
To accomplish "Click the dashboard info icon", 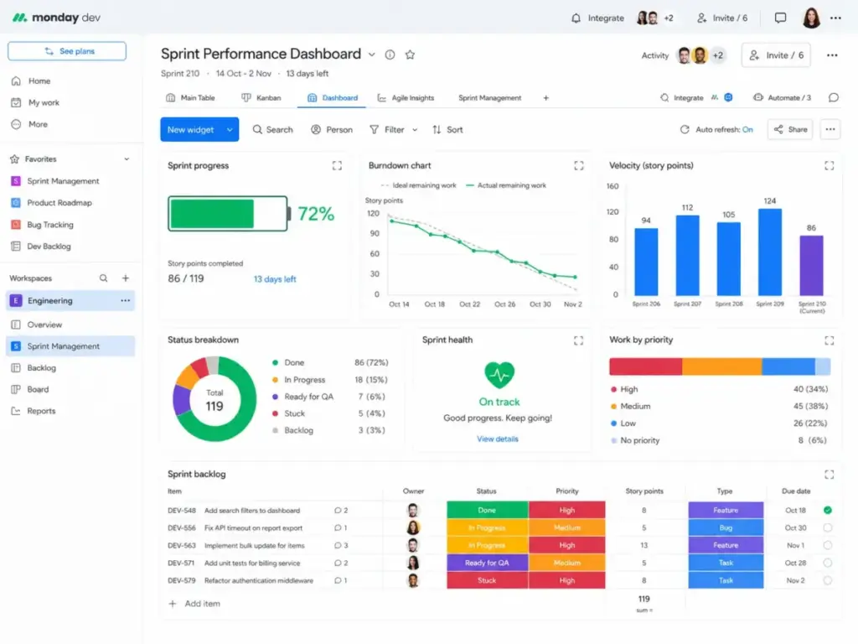I will click(x=390, y=55).
